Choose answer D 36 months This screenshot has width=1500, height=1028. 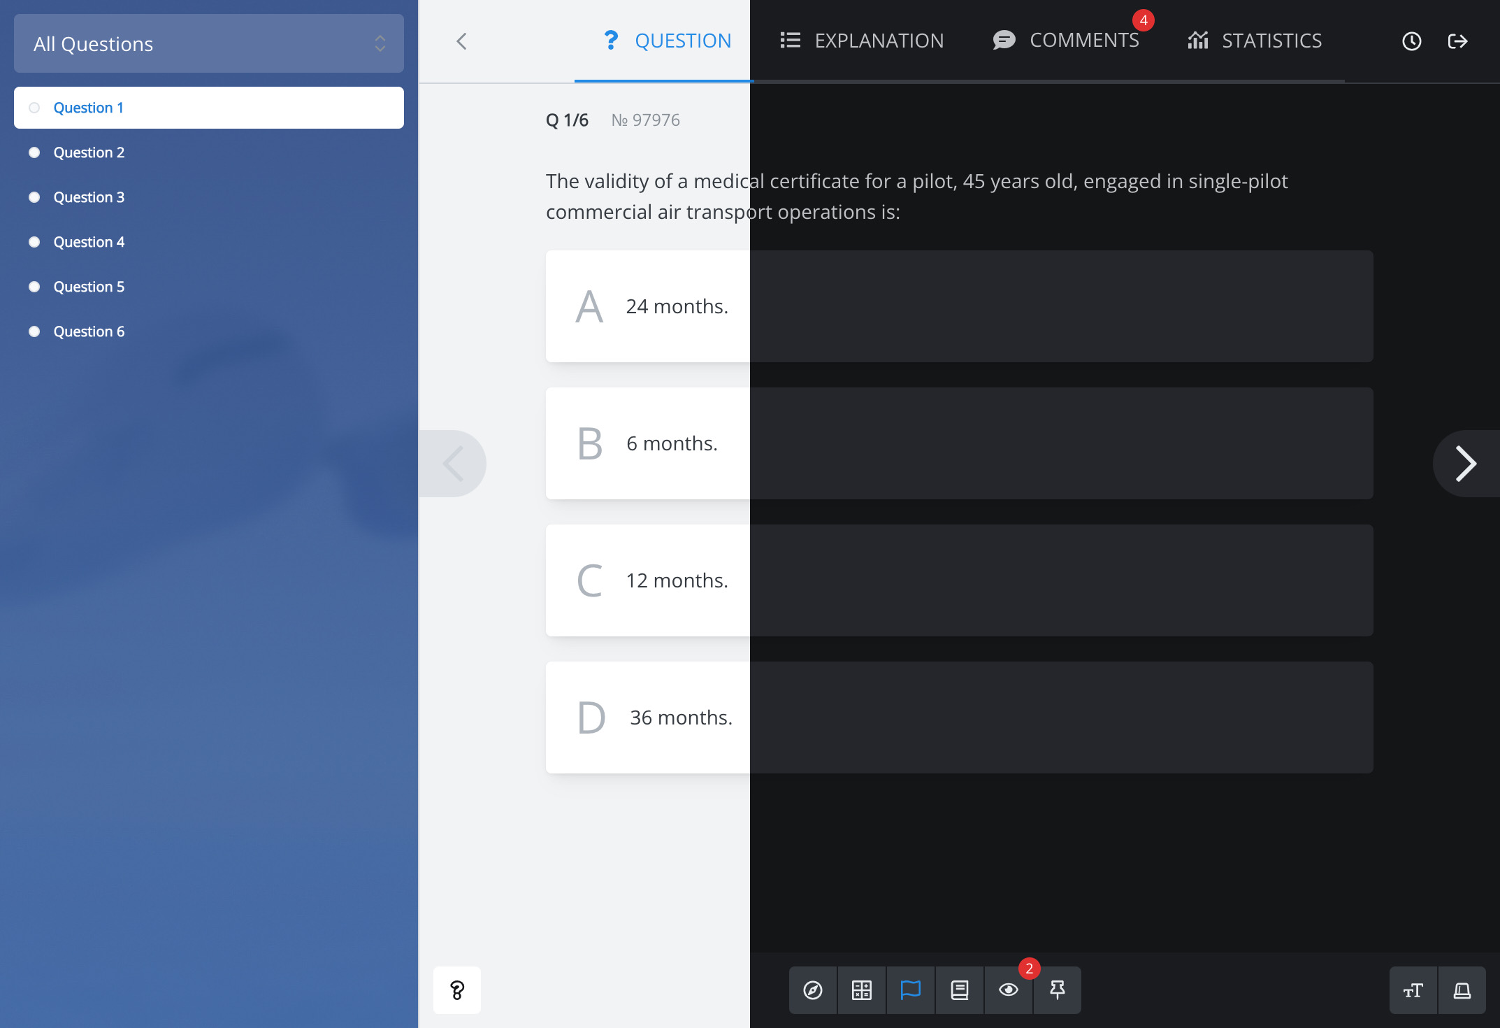click(959, 718)
